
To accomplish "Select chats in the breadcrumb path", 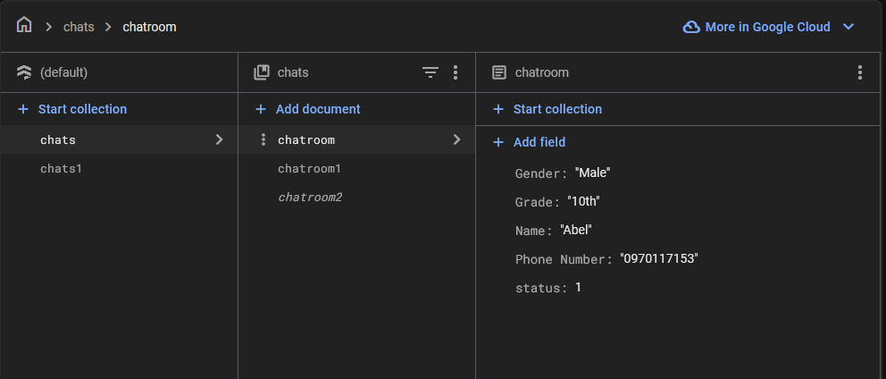I will pyautogui.click(x=79, y=27).
